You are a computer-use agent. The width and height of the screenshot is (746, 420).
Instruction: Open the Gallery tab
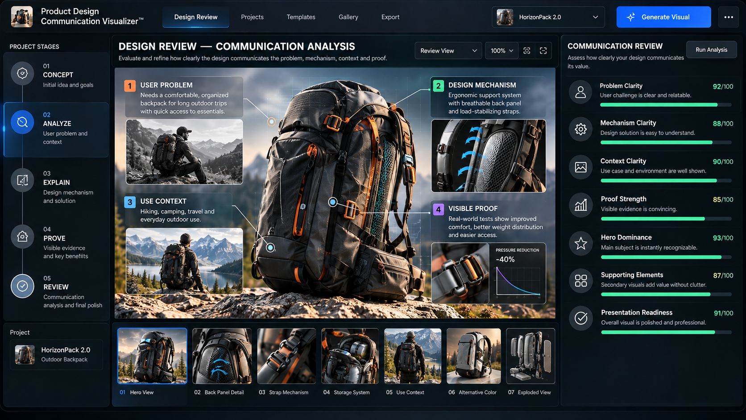click(348, 17)
